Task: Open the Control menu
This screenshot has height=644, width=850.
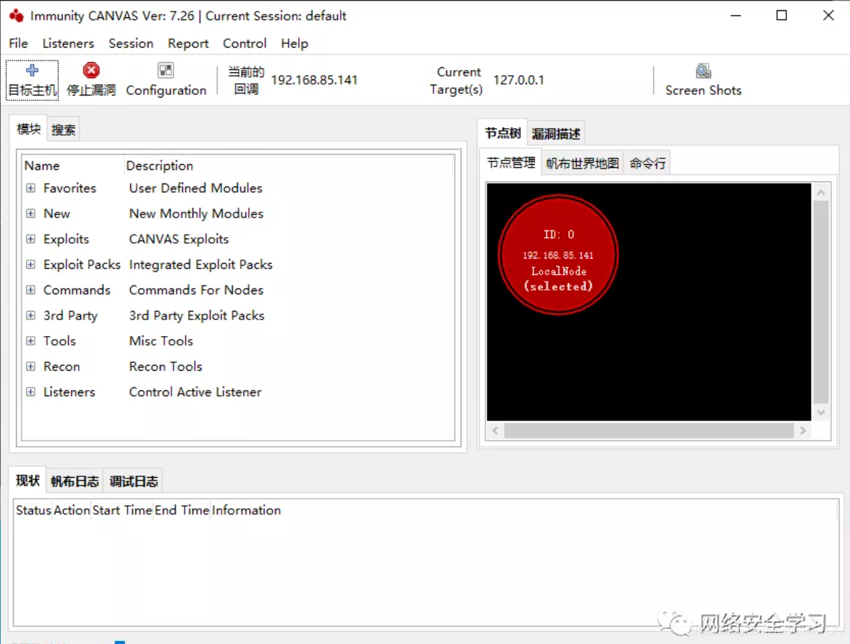Action: tap(245, 43)
